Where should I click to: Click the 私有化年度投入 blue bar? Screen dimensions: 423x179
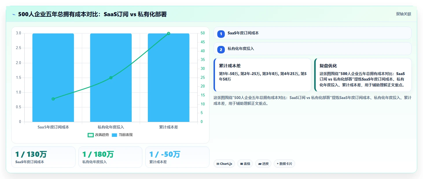tap(111, 77)
